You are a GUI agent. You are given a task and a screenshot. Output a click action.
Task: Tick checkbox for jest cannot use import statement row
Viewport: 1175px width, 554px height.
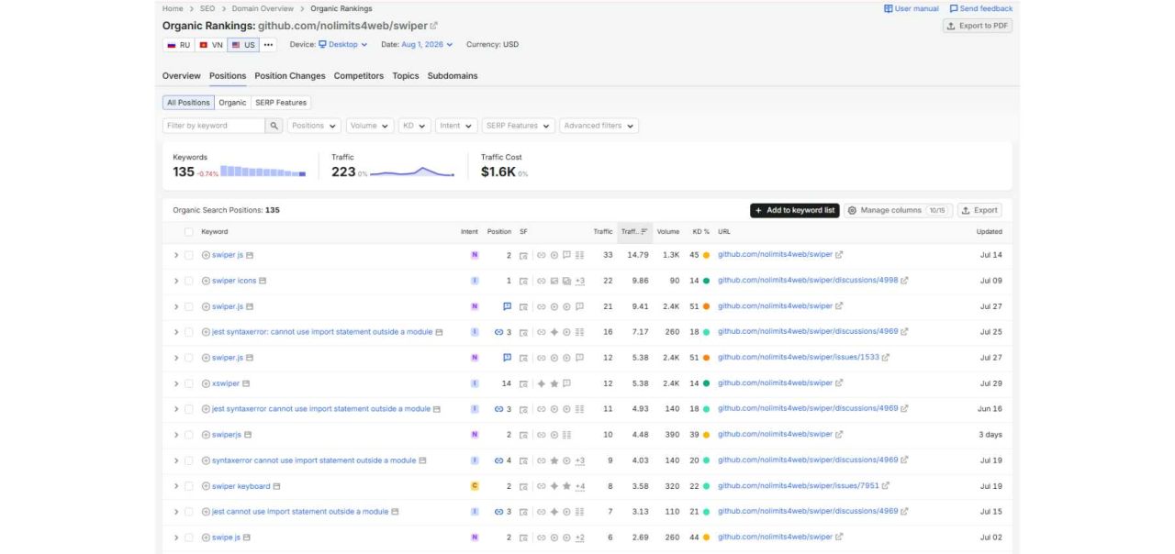click(x=189, y=512)
